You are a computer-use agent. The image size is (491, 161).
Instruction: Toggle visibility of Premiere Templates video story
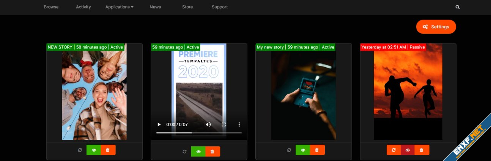coord(198,152)
